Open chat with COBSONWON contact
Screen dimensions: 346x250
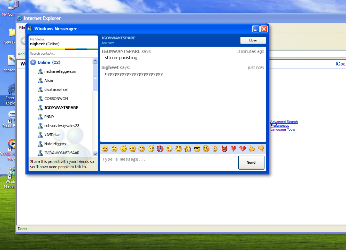pyautogui.click(x=56, y=99)
